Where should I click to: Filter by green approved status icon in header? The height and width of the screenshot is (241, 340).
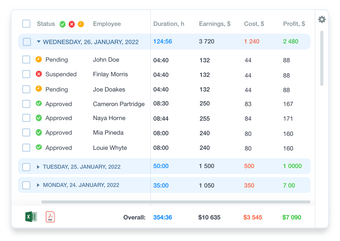(x=62, y=24)
